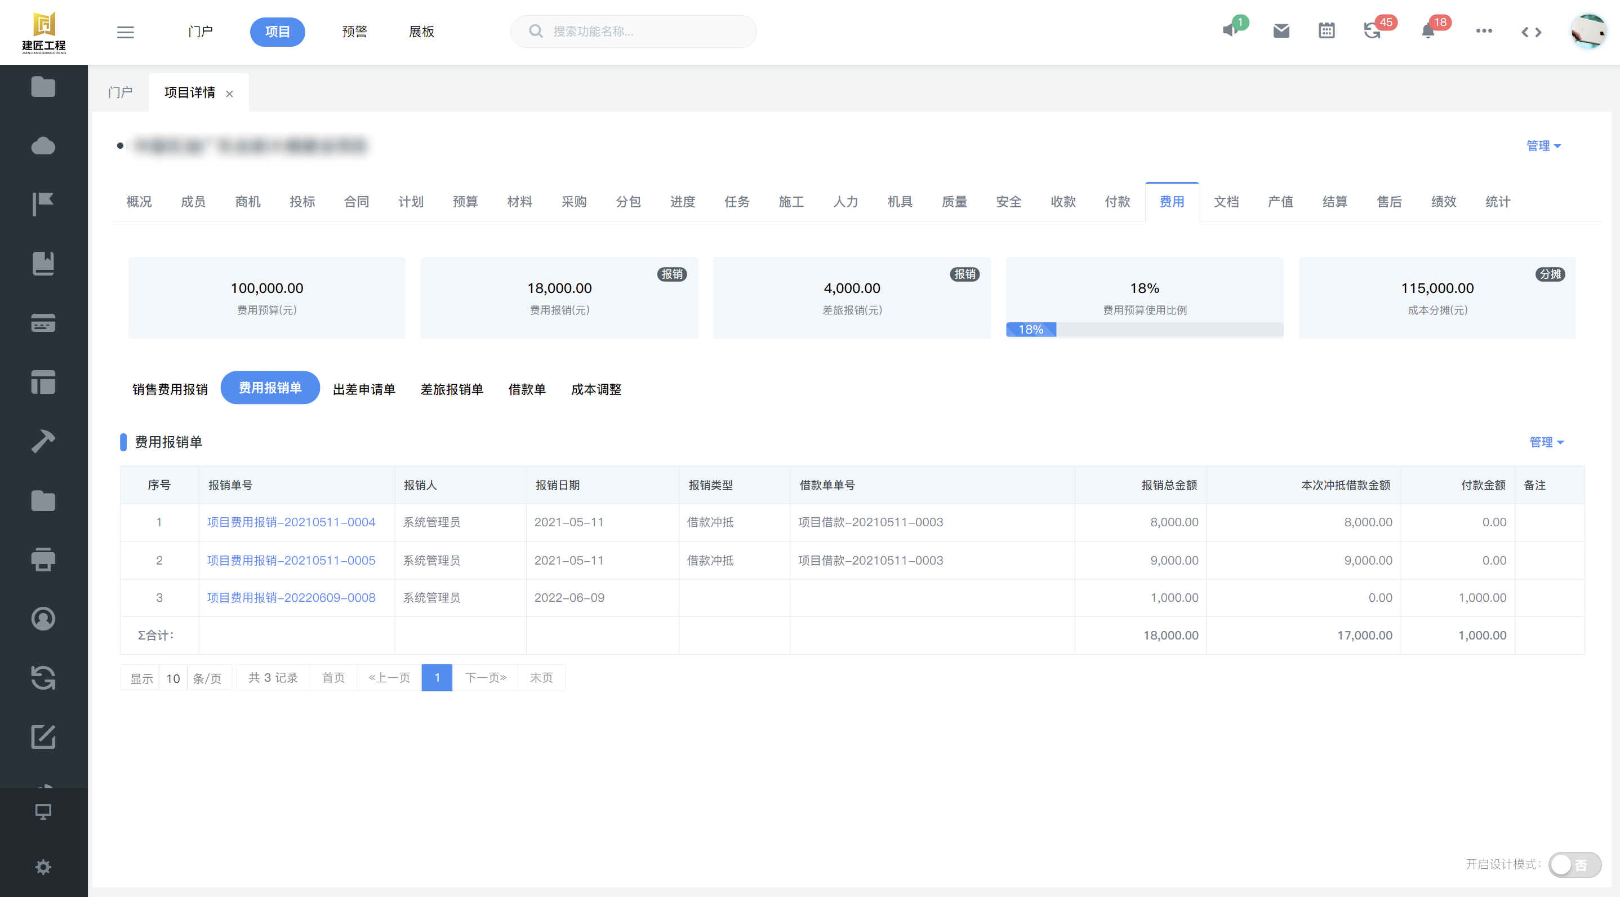Click the 18% budget usage progress bar

click(x=1144, y=330)
